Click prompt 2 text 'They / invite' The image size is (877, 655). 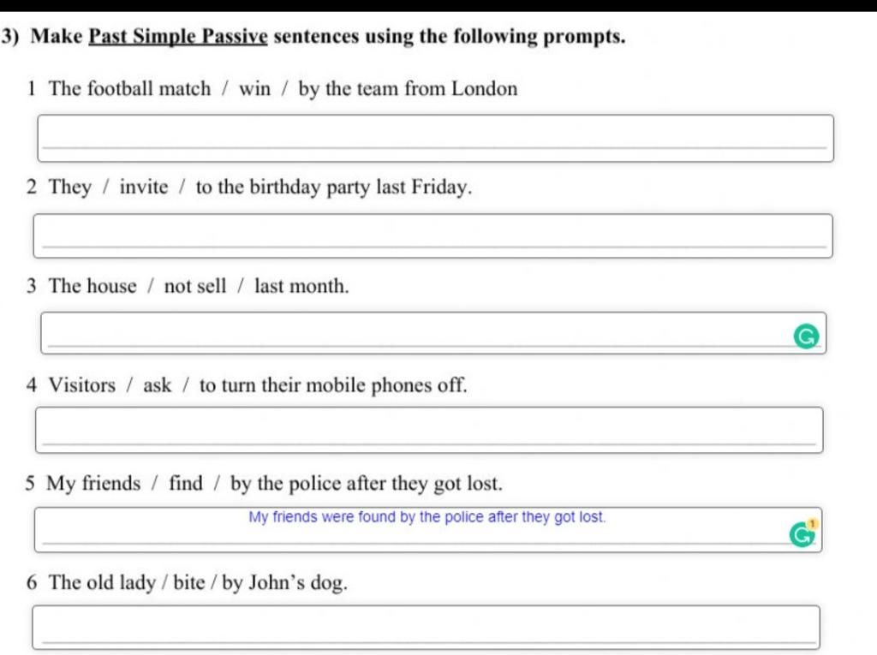point(108,187)
